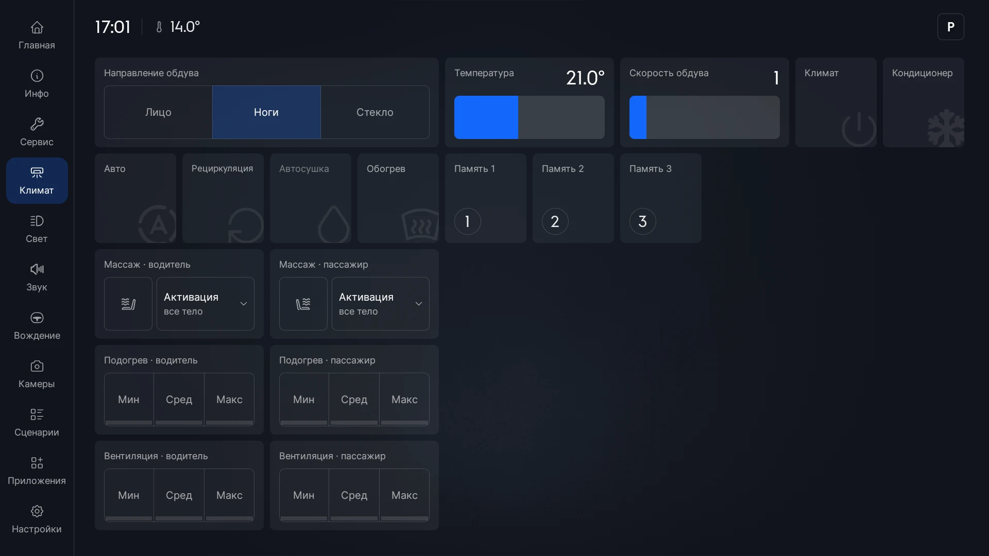Screen dimensions: 989x556
Task: Click the 17:01 clock display
Action: (113, 27)
